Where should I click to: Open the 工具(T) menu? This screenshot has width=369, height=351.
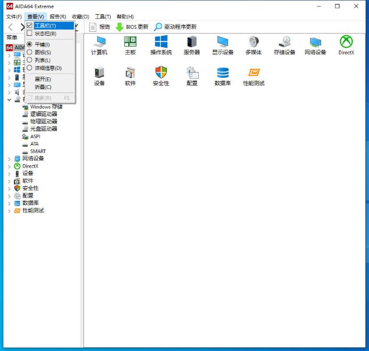tap(103, 16)
